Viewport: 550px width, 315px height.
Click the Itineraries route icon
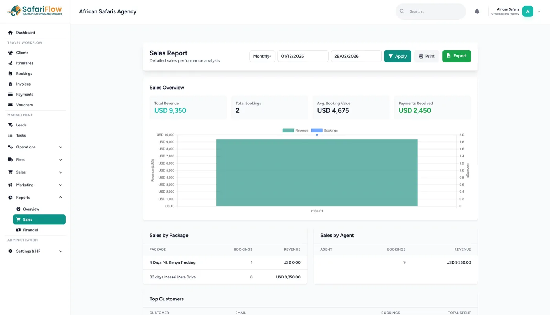click(10, 63)
